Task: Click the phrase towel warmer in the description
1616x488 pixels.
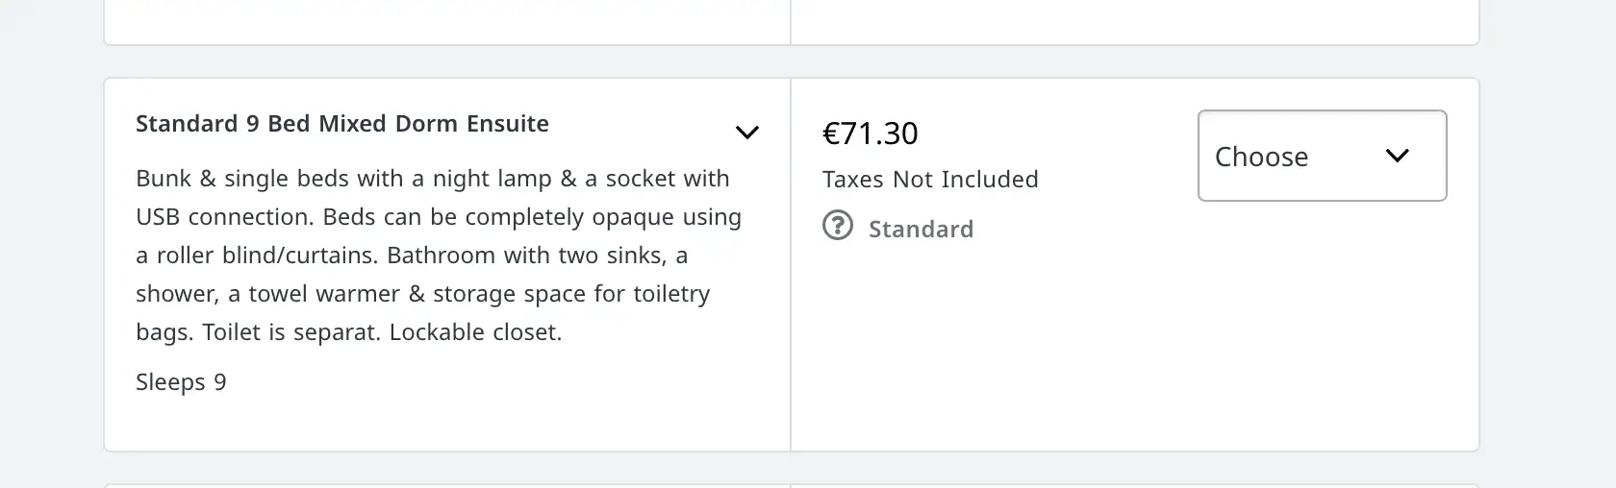Action: point(328,294)
